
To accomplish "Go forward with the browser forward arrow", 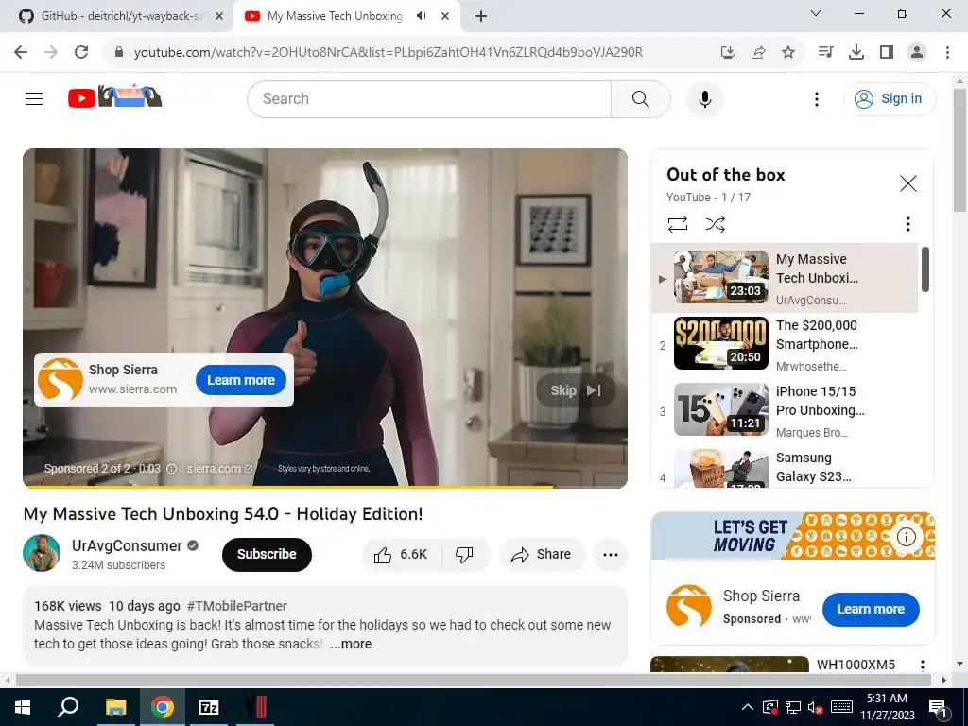I will [x=51, y=52].
